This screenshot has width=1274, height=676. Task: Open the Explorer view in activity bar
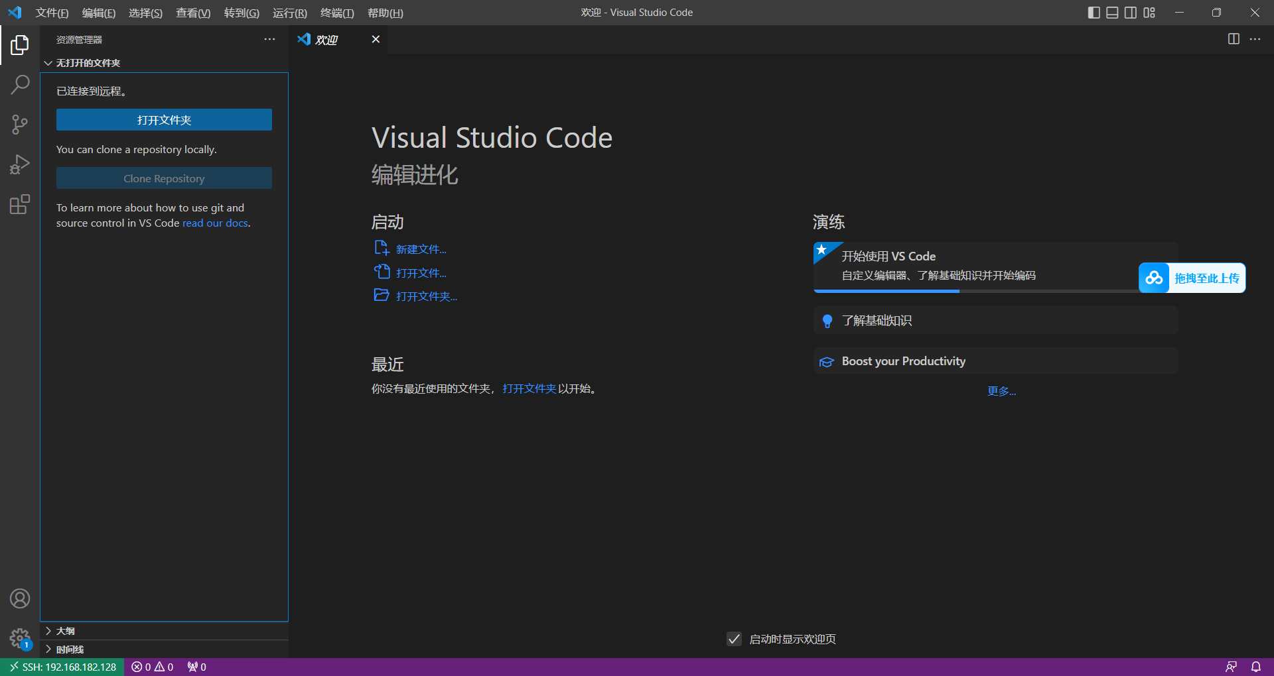[20, 45]
